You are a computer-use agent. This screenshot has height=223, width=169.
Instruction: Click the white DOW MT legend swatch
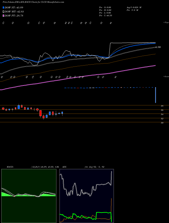click(3, 12)
